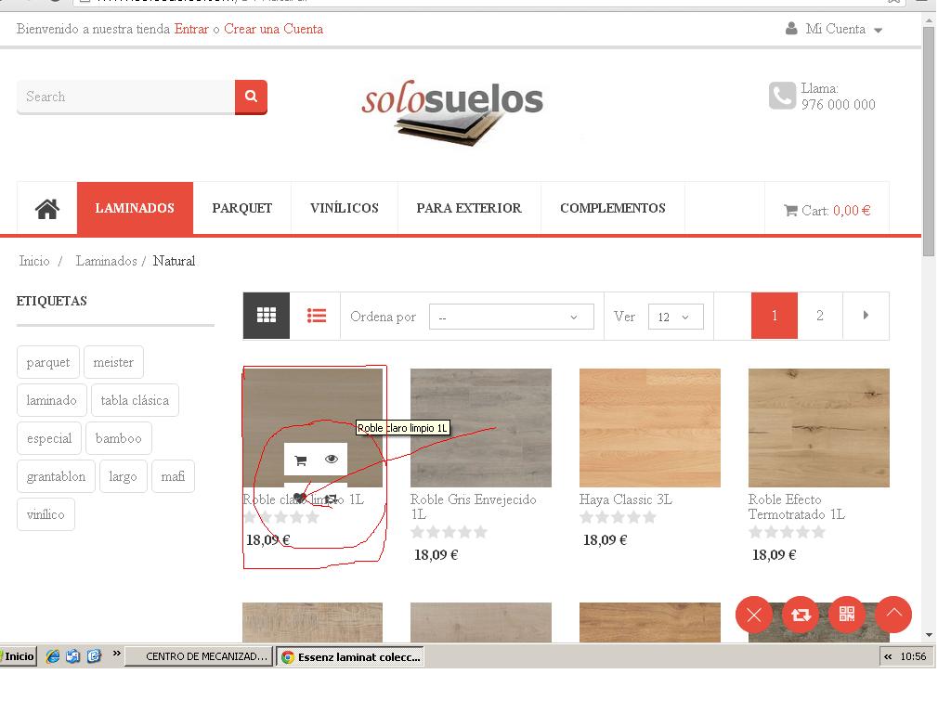Open the Parquet menu category
The height and width of the screenshot is (713, 951).
click(241, 208)
